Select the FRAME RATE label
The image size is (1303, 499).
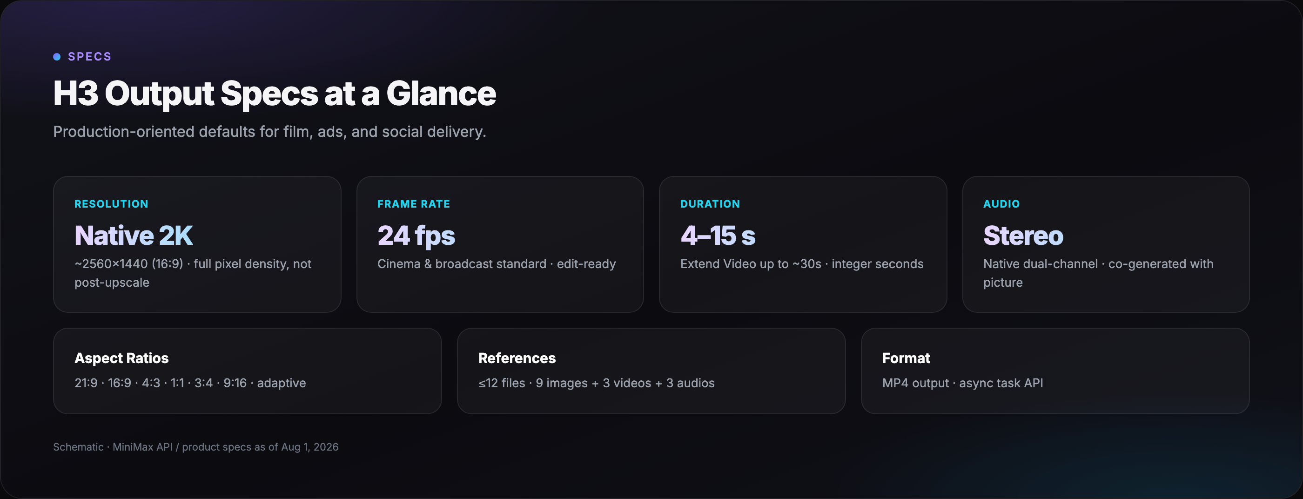click(x=413, y=204)
